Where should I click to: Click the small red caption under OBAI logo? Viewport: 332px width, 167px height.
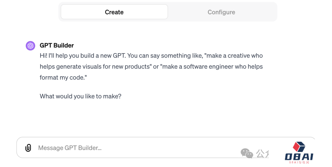point(299,162)
